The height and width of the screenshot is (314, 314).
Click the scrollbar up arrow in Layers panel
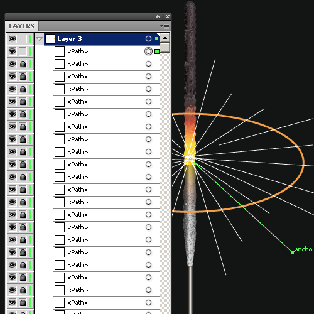(x=165, y=38)
